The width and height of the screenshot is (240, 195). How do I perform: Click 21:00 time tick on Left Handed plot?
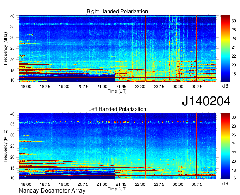coord(102,184)
